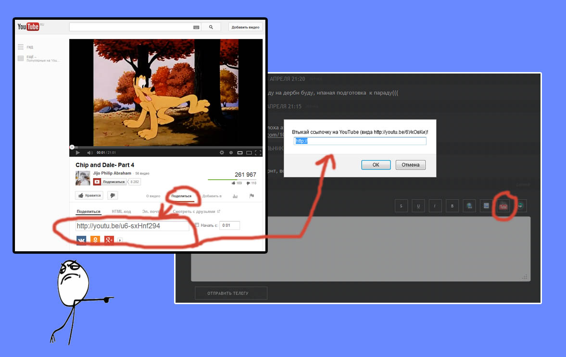Click the YouTube search magnifier button

(x=211, y=27)
